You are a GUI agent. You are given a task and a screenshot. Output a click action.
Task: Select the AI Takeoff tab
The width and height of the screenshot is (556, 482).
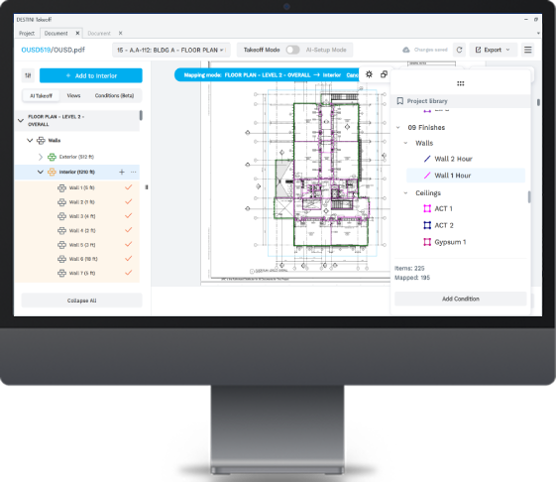[x=42, y=96]
